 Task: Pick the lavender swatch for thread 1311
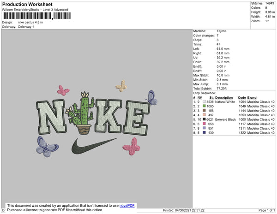(x=204, y=128)
